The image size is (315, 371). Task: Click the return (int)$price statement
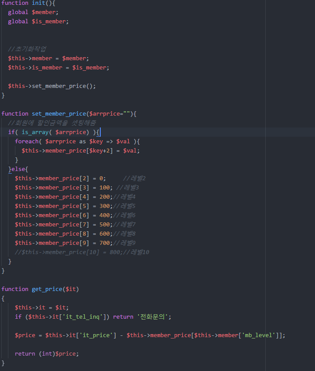[x=48, y=354]
